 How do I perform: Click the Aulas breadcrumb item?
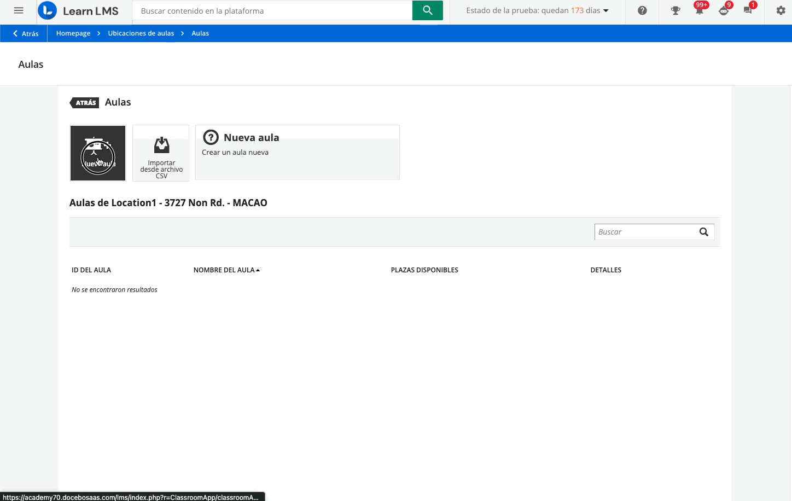click(x=200, y=33)
